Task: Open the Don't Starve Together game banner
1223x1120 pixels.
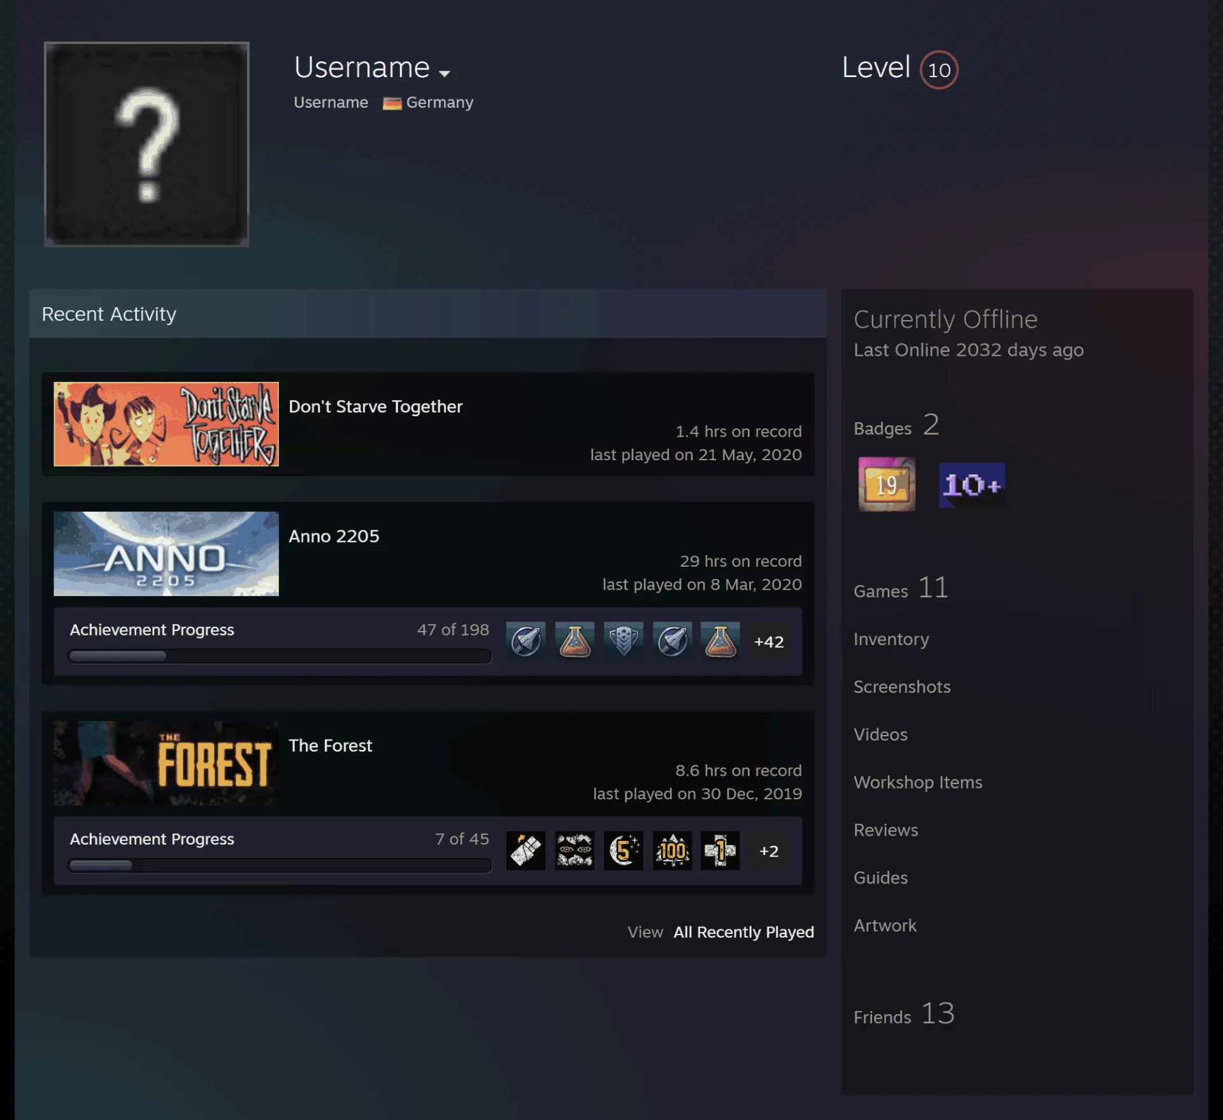Action: tap(166, 424)
